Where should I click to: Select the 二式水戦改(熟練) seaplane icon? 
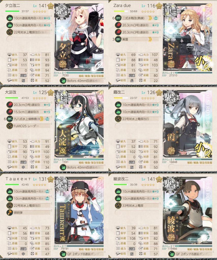point(118,18)
